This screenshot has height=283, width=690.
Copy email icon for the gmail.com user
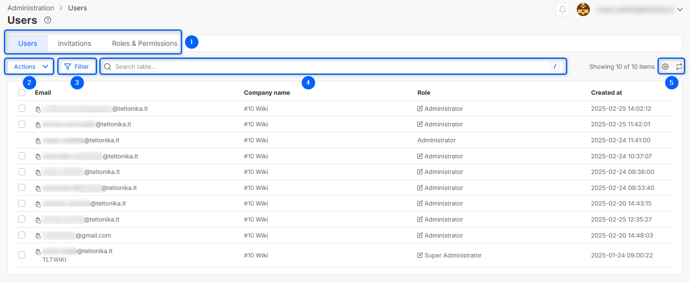(x=38, y=236)
